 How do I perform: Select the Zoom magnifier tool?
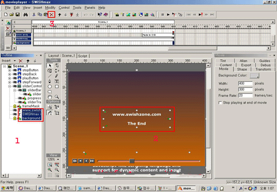click(57, 97)
